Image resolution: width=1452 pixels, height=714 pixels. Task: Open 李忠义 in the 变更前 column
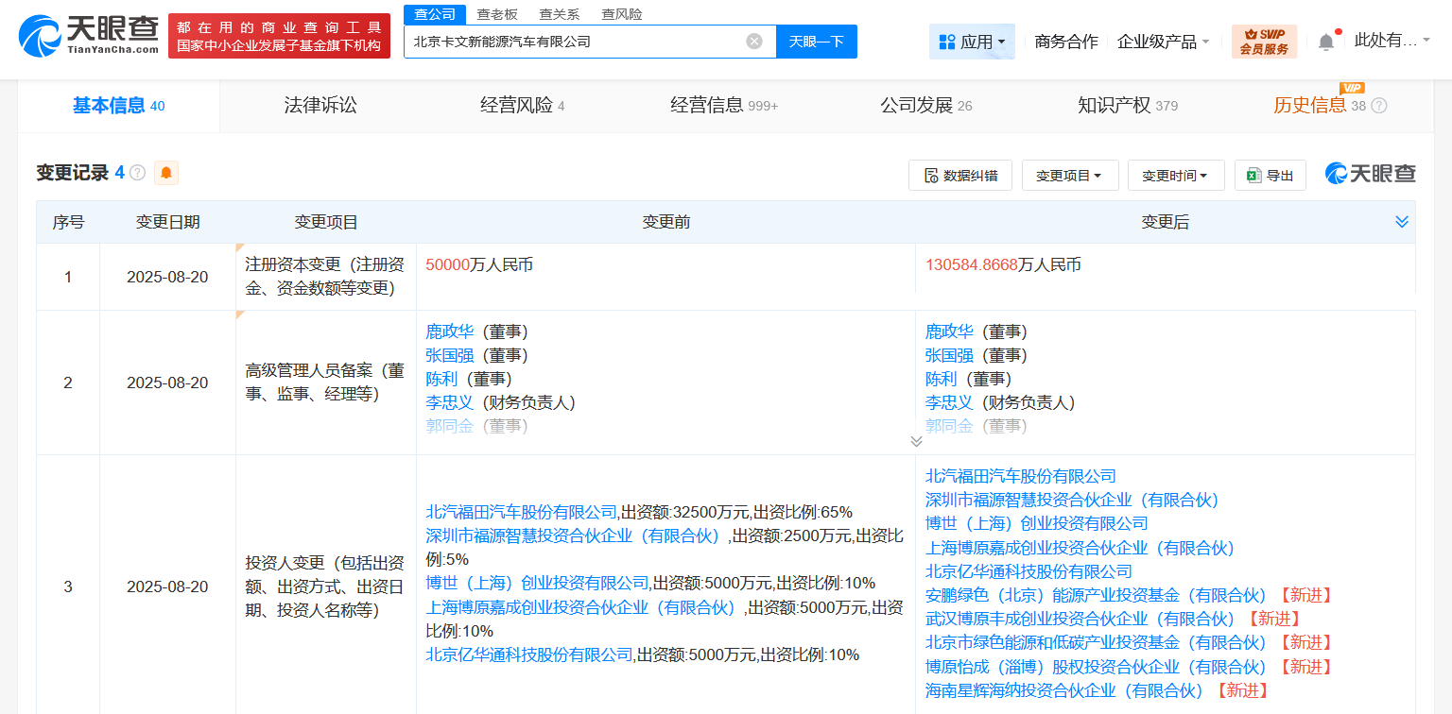point(450,402)
